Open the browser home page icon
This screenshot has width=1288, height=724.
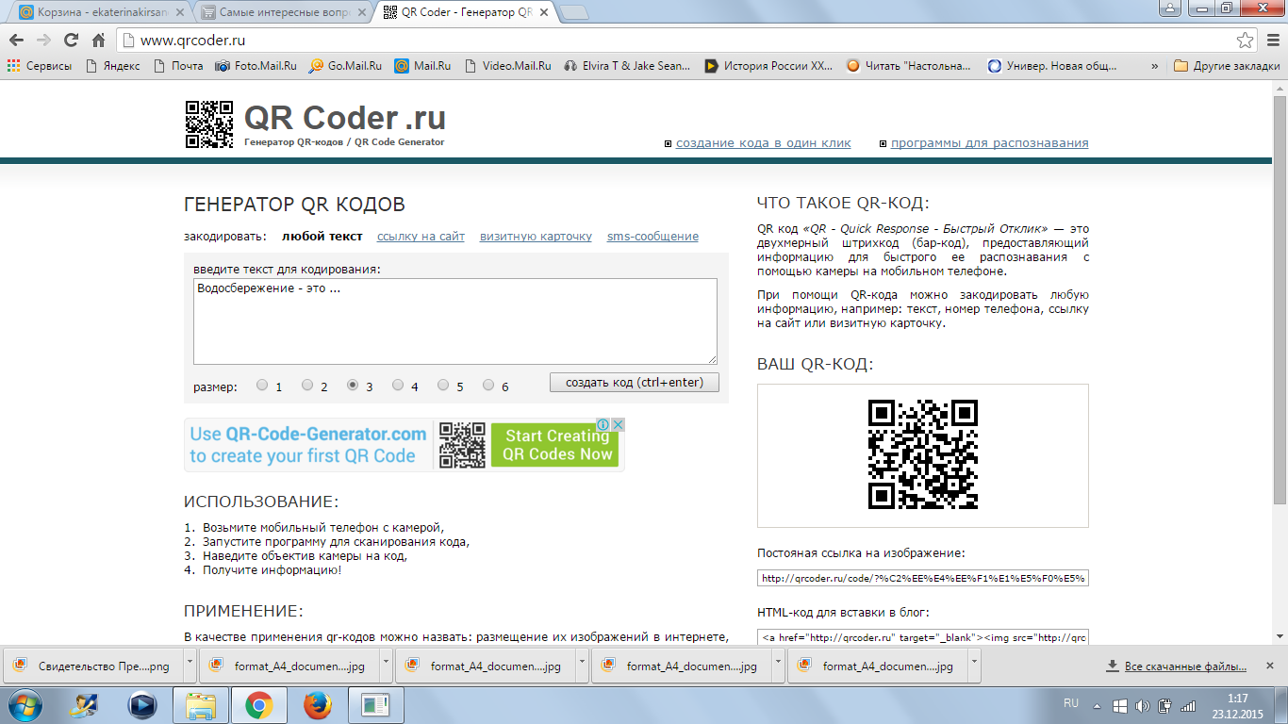coord(98,41)
